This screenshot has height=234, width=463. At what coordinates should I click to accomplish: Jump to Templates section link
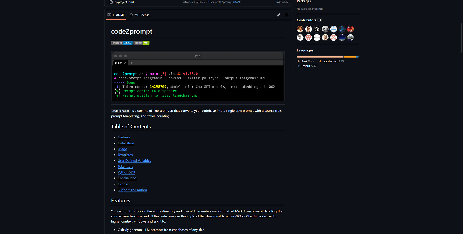[125, 155]
